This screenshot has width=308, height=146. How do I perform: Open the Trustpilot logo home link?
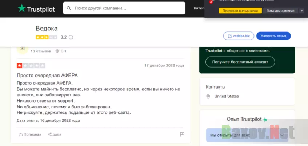point(36,9)
